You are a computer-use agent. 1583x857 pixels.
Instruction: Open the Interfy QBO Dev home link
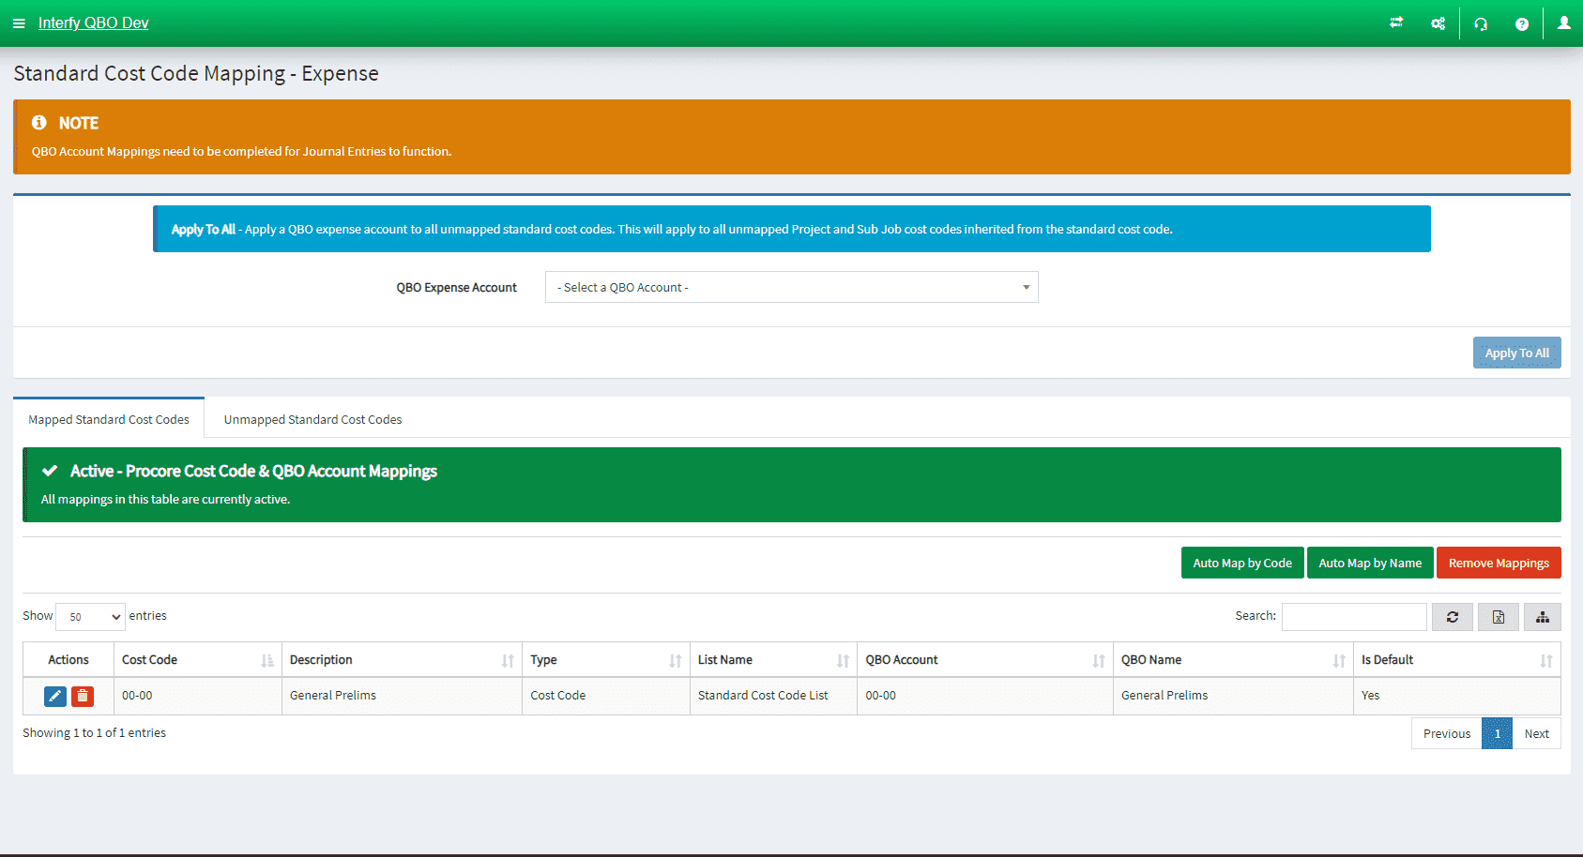point(93,23)
